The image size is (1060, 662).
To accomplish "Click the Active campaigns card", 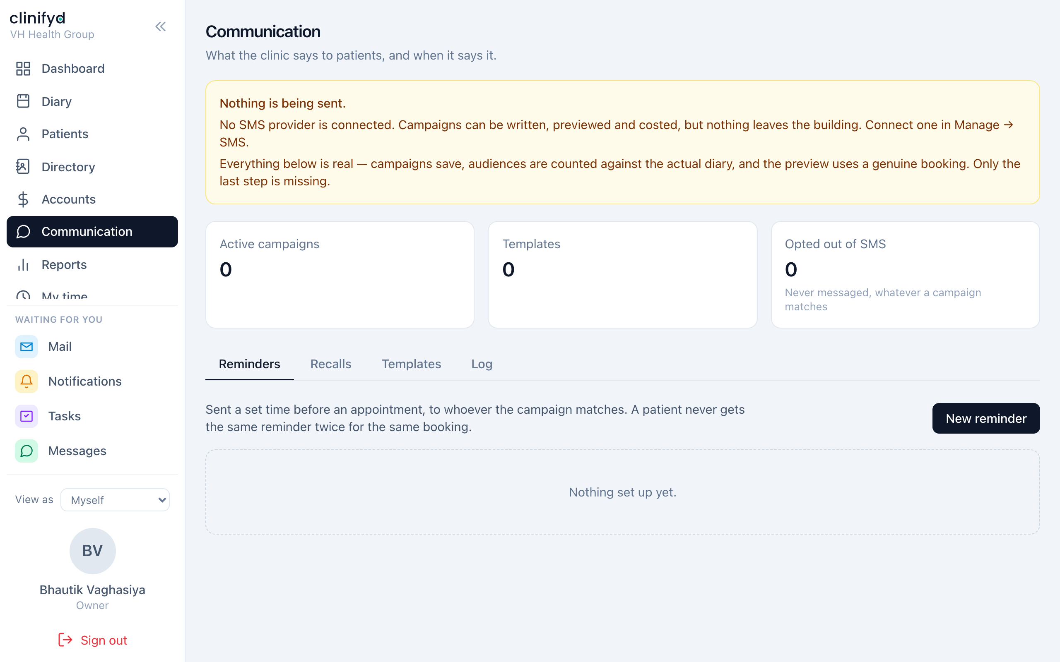I will 340,274.
